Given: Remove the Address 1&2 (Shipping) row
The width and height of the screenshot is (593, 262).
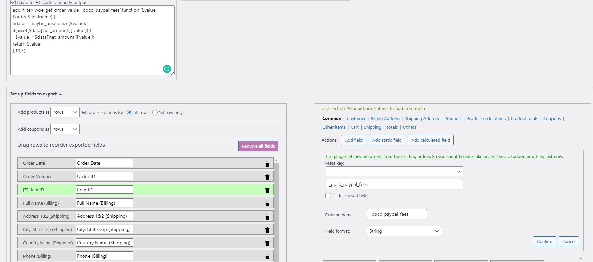Looking at the screenshot, I should click(x=267, y=217).
